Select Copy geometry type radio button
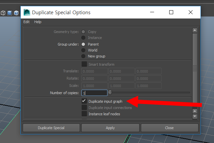Screen dimensions: 214x143 pos(83,32)
